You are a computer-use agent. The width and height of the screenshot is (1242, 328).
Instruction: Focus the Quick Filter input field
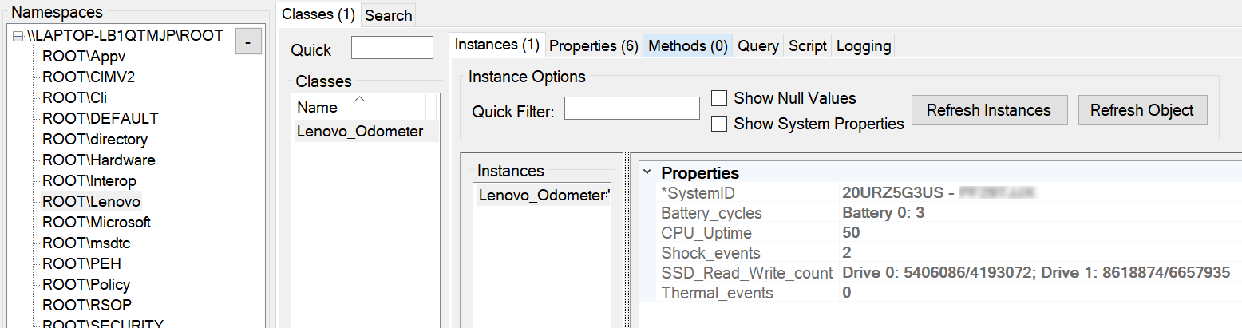pyautogui.click(x=631, y=109)
